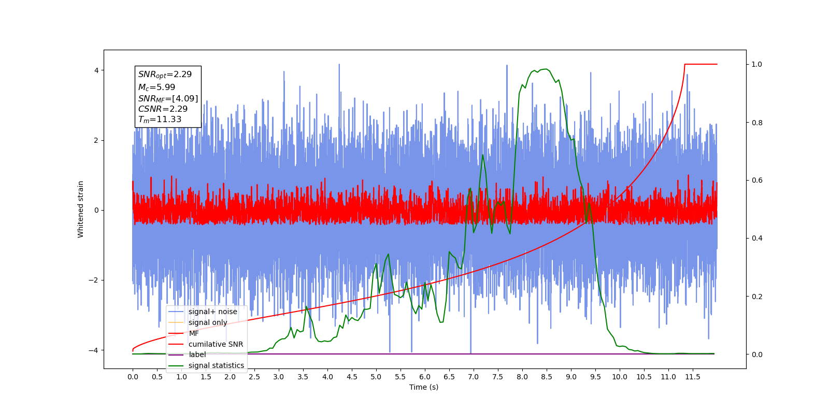Click the 4.5 tick on time axis
This screenshot has height=414, width=829.
click(x=352, y=377)
